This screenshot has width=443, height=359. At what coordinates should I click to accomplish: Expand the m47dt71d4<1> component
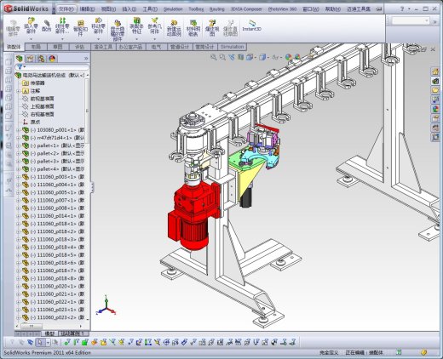pyautogui.click(x=18, y=138)
